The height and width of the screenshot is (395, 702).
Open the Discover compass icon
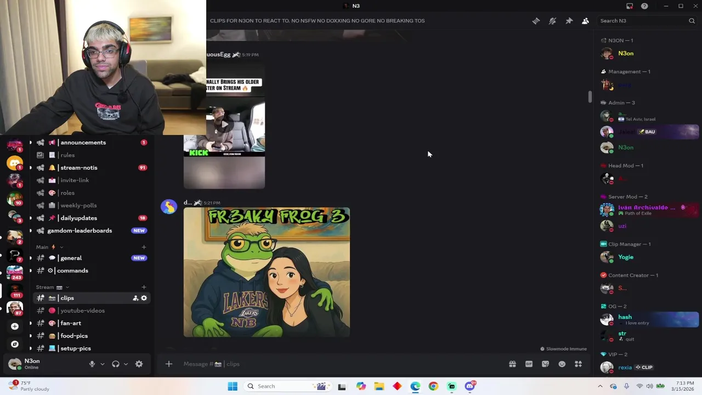(x=15, y=344)
